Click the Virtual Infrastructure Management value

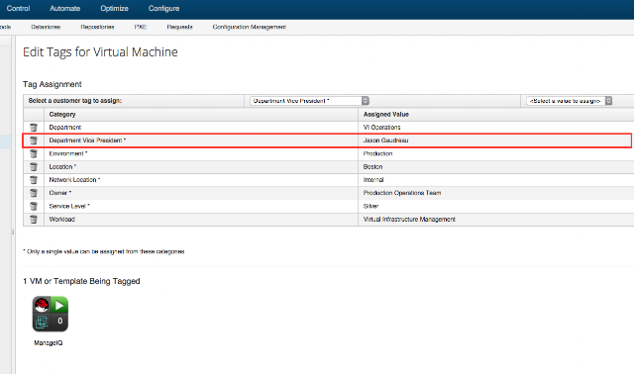click(409, 220)
